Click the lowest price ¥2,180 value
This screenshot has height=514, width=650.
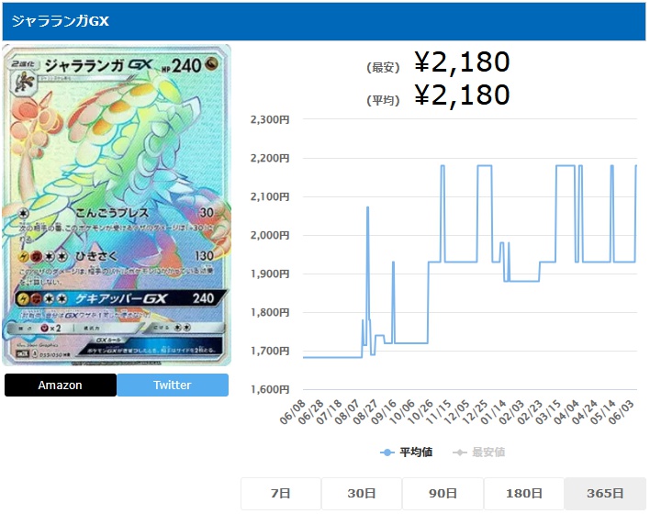[462, 62]
